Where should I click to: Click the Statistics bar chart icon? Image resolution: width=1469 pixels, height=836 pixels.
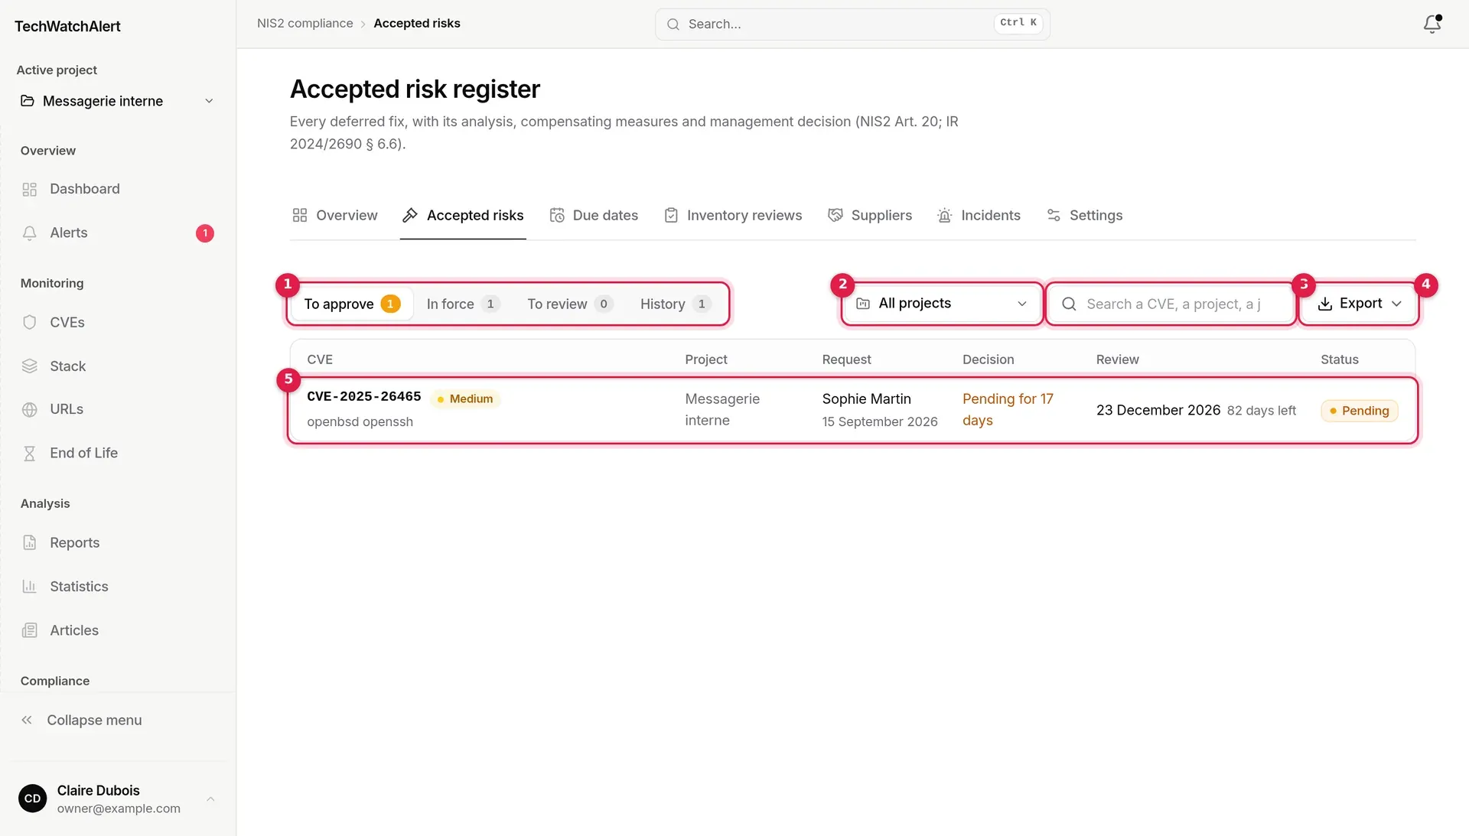click(30, 586)
